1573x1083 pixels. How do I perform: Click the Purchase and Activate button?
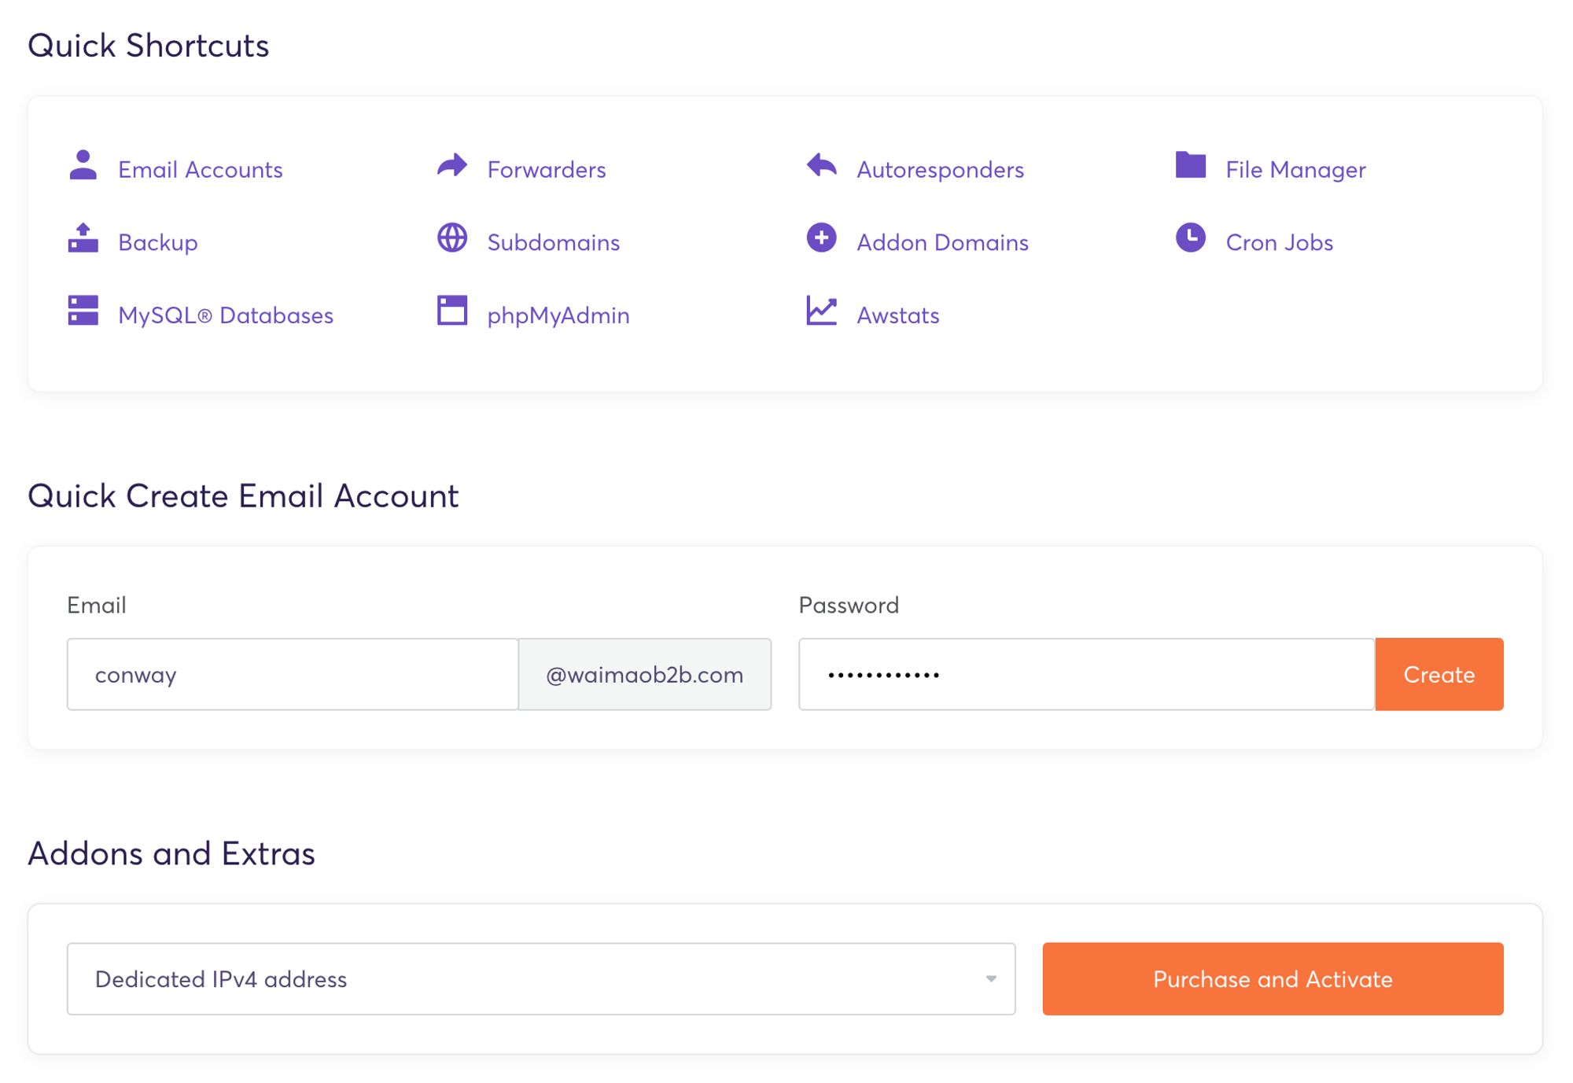click(x=1272, y=979)
